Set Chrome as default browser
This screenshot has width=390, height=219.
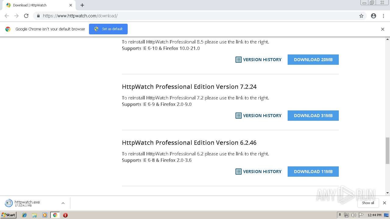[108, 29]
